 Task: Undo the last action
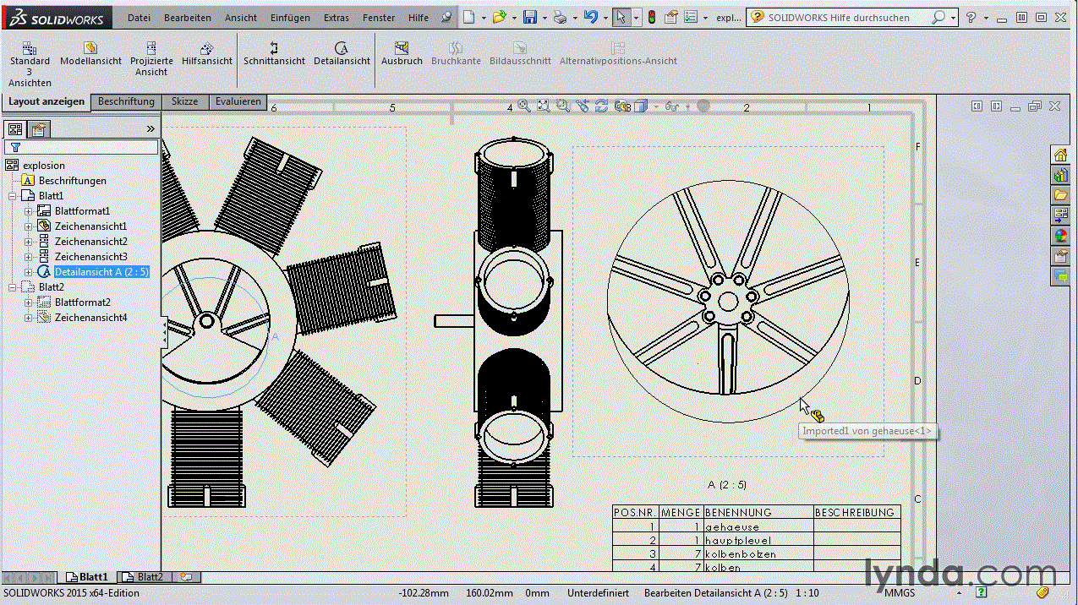590,17
